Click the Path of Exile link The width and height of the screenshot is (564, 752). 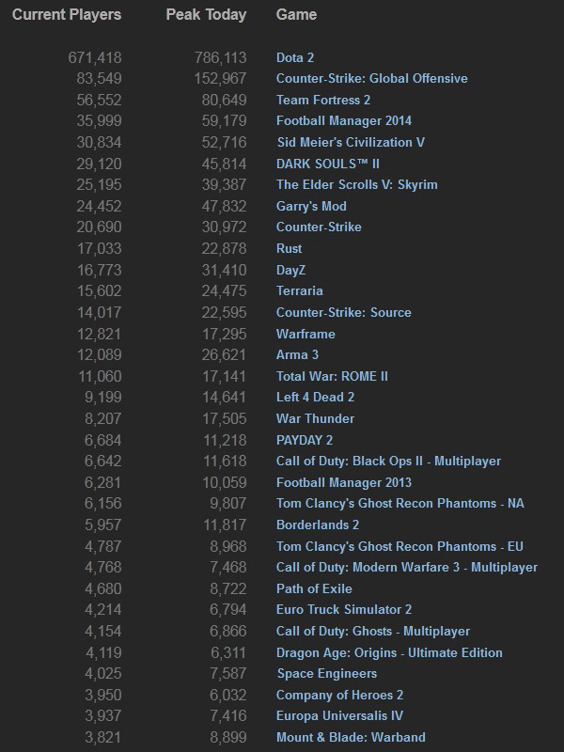[x=314, y=588]
